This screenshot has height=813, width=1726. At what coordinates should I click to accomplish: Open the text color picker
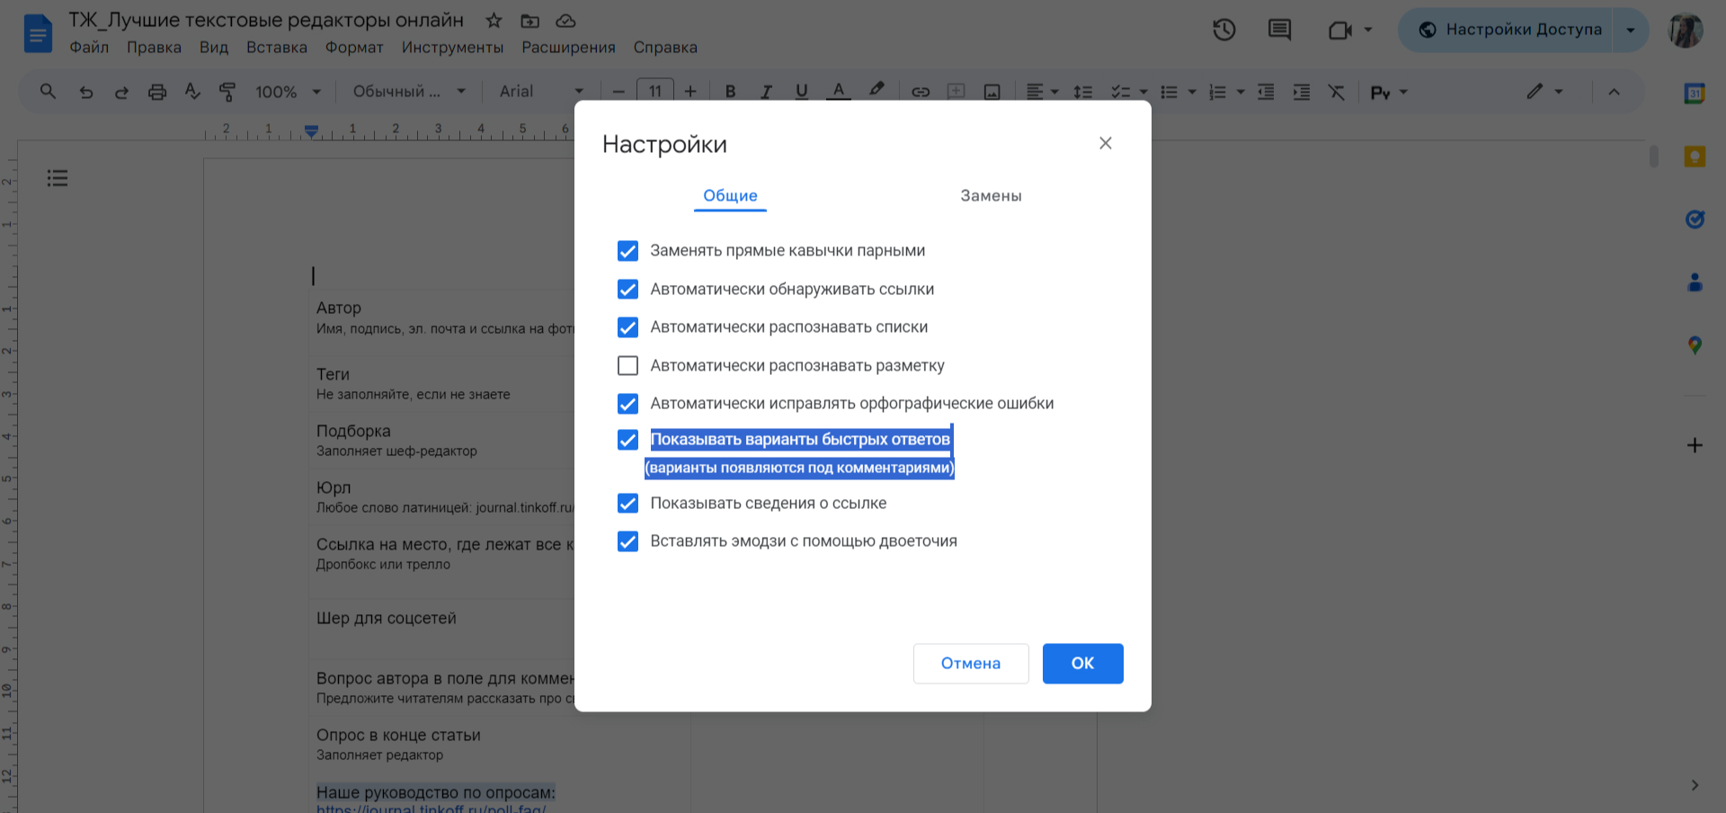point(838,91)
